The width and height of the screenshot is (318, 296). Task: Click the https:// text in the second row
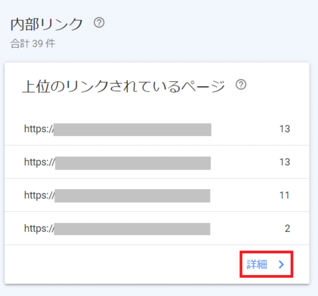[x=39, y=162]
